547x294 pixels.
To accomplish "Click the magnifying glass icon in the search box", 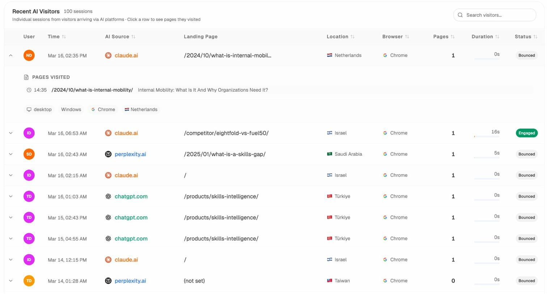I will pos(460,15).
